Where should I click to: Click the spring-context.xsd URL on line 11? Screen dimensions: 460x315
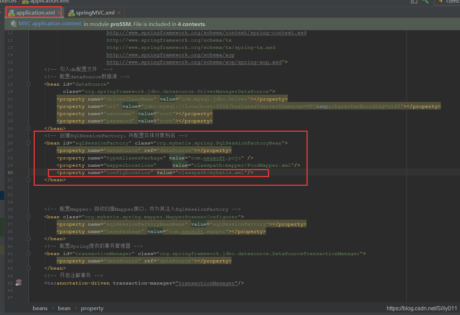click(206, 33)
